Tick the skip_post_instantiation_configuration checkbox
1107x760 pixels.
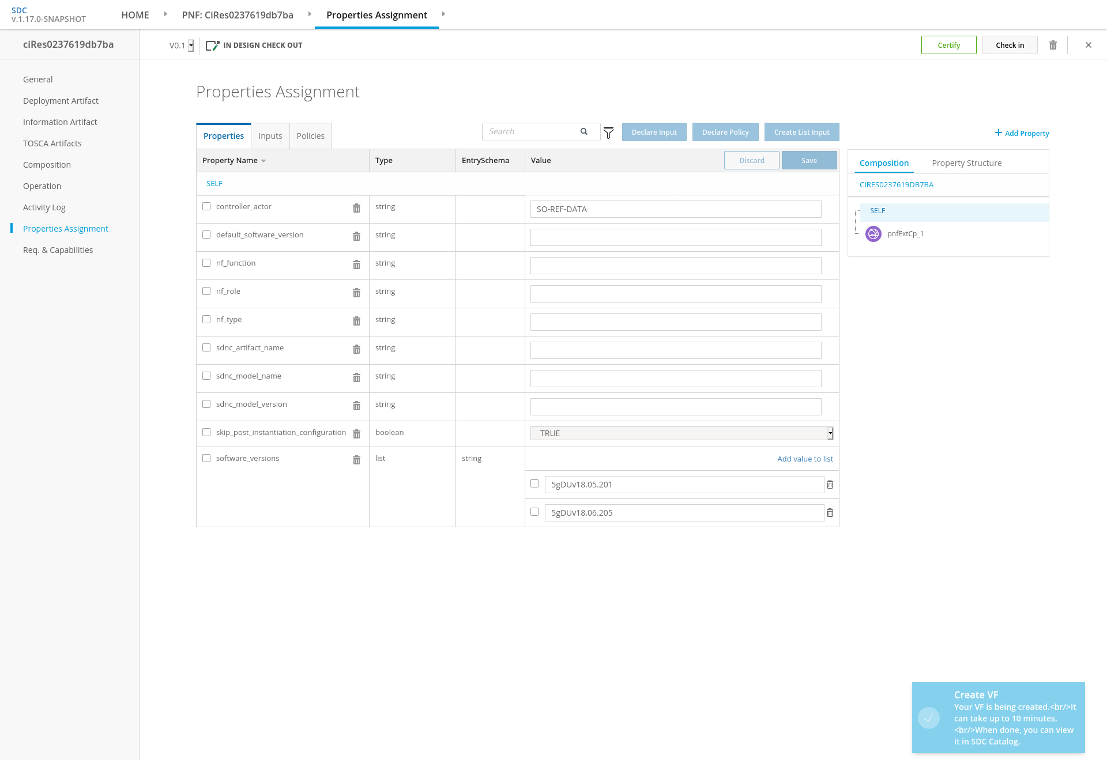coord(206,432)
